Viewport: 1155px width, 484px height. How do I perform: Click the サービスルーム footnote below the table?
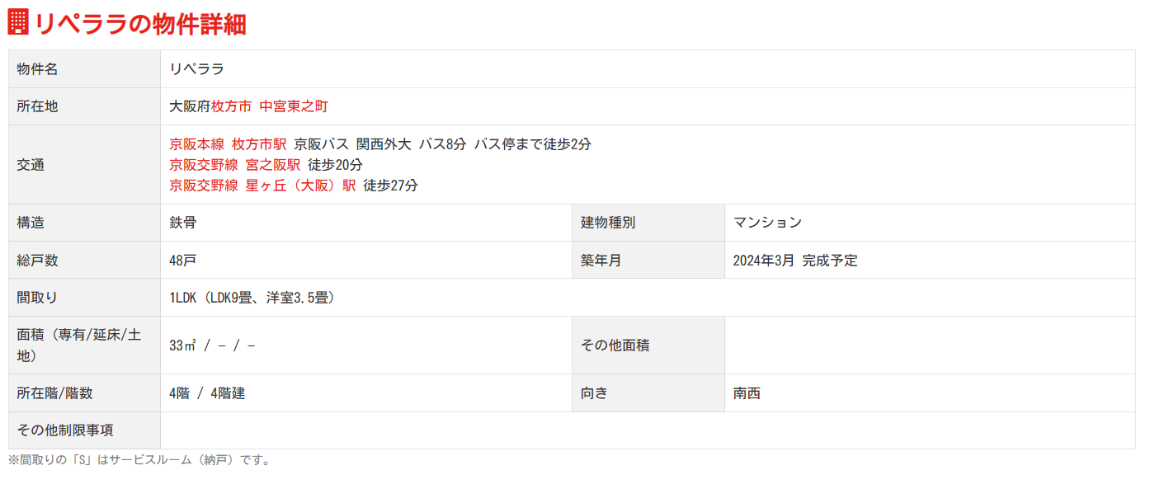point(140,460)
